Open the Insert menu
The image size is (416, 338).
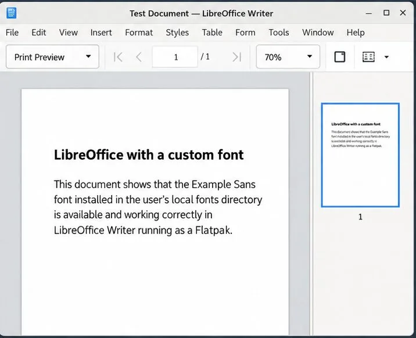101,33
